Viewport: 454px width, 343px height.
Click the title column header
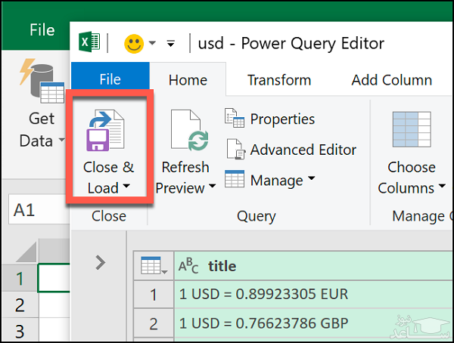tap(221, 266)
